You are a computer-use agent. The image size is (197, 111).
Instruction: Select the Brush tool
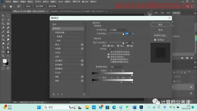click(3, 32)
